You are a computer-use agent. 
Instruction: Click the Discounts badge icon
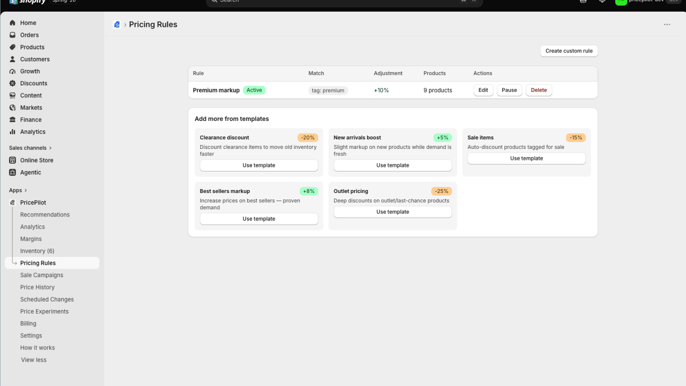[x=12, y=83]
